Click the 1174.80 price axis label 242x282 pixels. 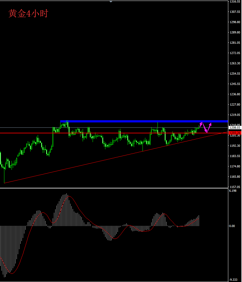click(x=235, y=166)
